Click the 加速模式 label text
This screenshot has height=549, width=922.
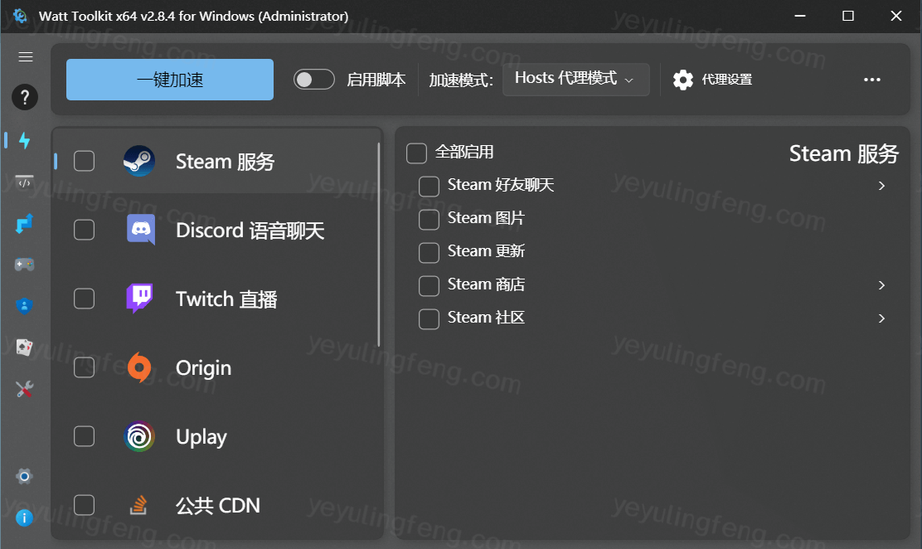tap(461, 80)
